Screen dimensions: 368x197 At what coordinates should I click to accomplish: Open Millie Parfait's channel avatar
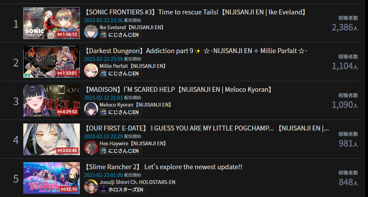pyautogui.click(x=91, y=70)
